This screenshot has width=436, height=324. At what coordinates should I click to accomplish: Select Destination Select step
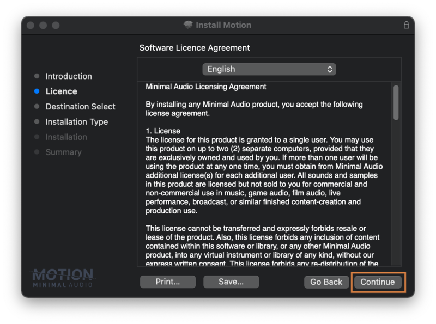coord(80,107)
